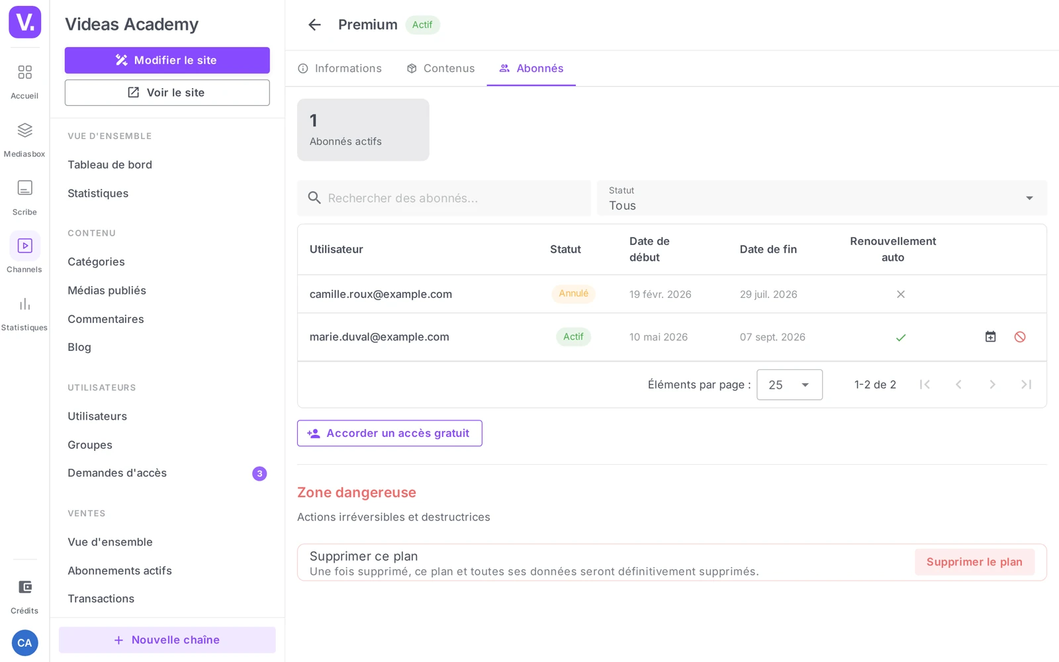Click the CA user avatar

coord(24,643)
